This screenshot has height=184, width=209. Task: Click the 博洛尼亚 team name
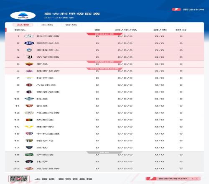(x=48, y=92)
